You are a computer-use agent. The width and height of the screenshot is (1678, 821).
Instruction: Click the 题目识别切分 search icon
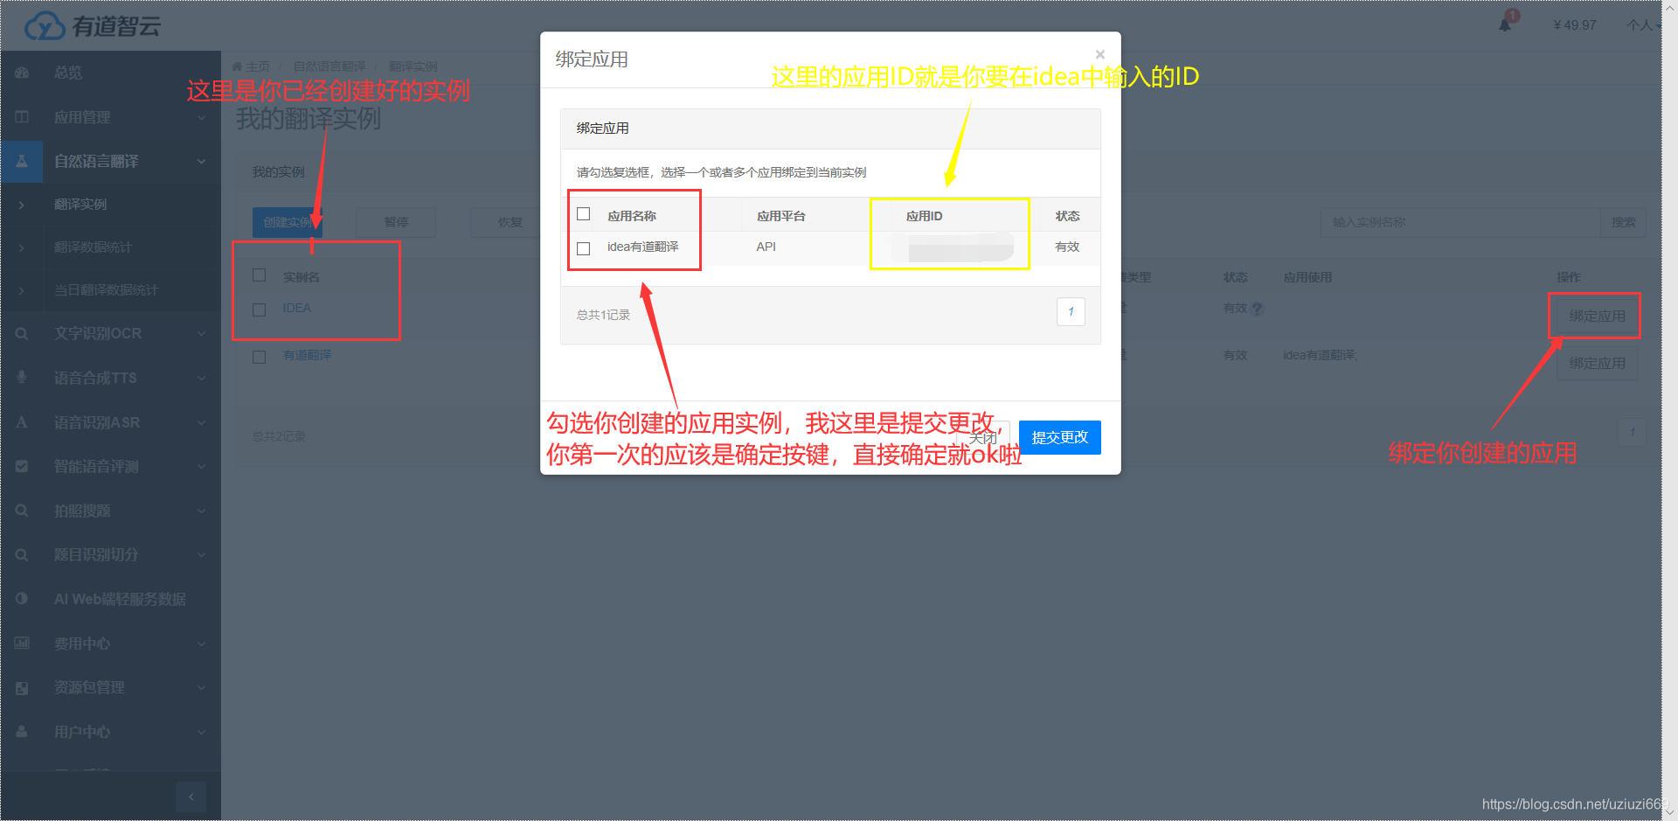point(22,554)
